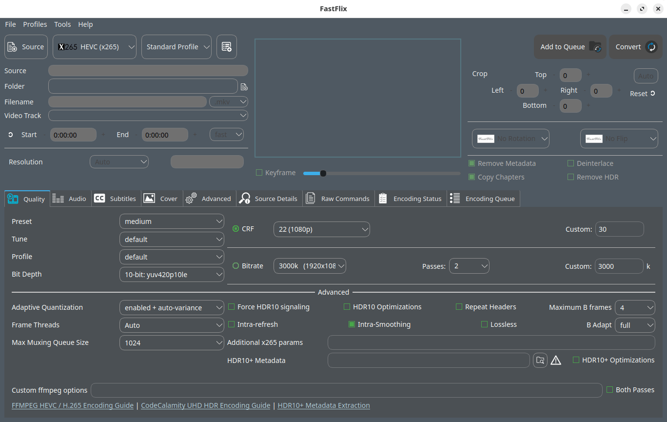Click the Source button with file icon
The height and width of the screenshot is (422, 667).
(x=26, y=47)
